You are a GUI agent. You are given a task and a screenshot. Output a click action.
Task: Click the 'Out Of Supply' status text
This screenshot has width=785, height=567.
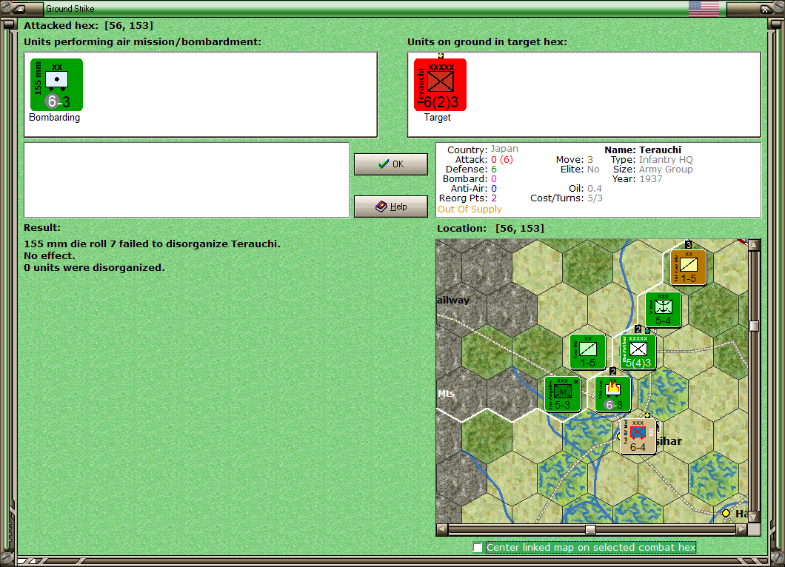coord(470,209)
